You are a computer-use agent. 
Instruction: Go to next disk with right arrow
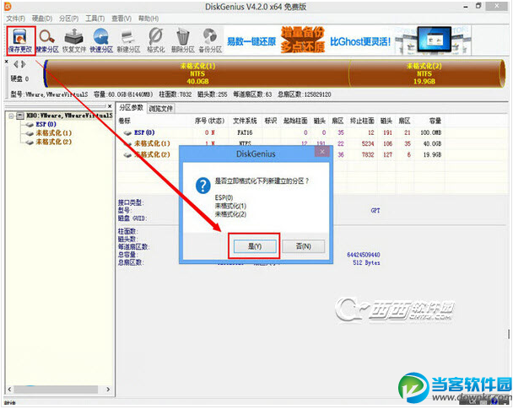pyautogui.click(x=24, y=64)
